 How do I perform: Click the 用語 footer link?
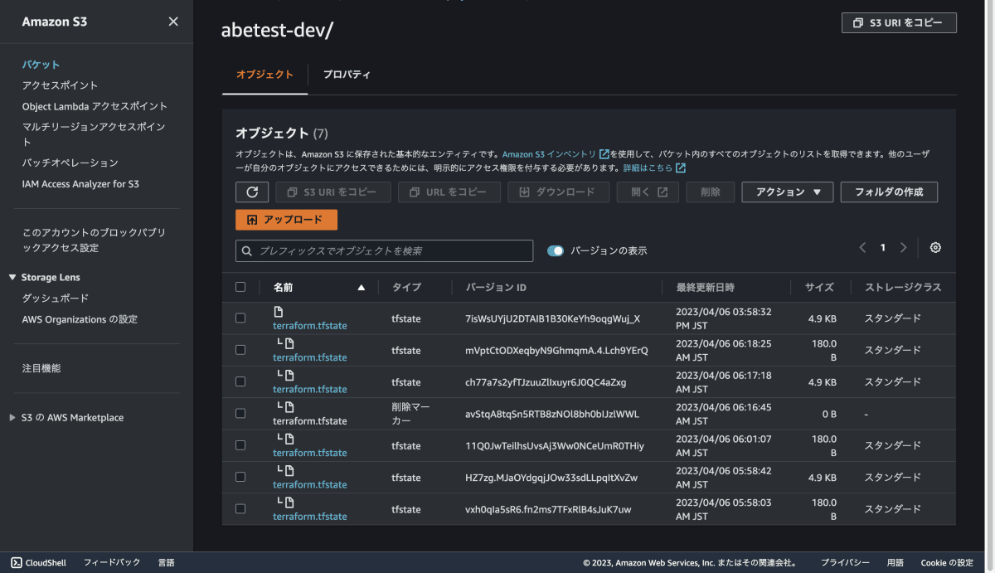pyautogui.click(x=895, y=562)
